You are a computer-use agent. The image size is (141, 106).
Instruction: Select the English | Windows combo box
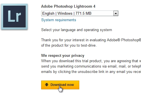[80, 13]
